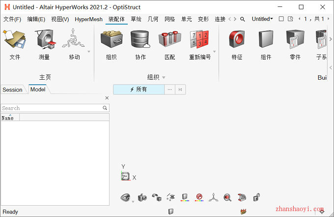The width and height of the screenshot is (334, 217).
Task: Open the geometry color mode icon
Action: 185,198
